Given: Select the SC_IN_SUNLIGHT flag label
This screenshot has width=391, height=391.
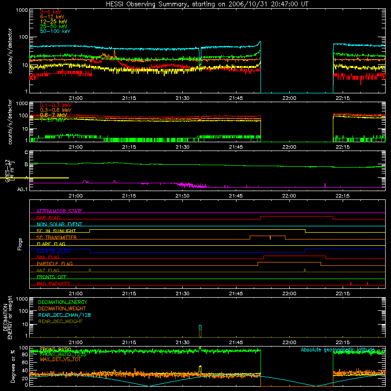Looking at the screenshot, I should click(56, 231).
